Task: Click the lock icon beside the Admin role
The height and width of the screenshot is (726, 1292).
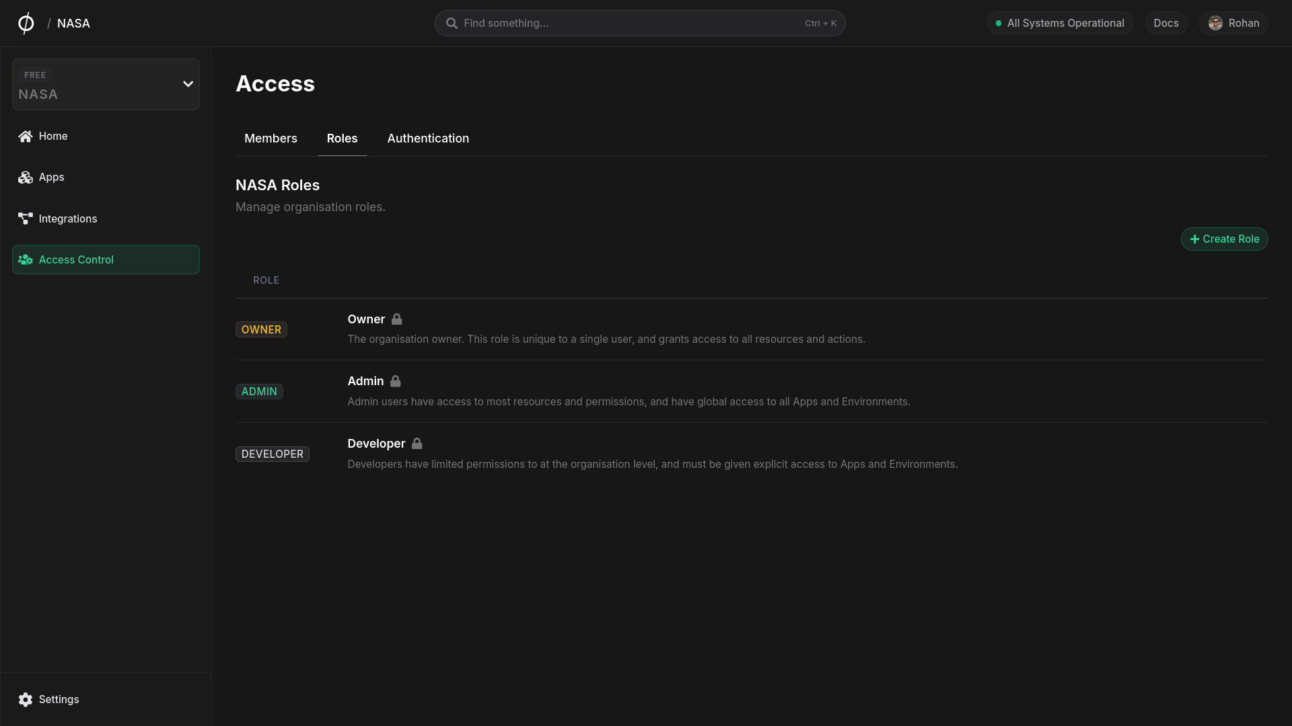Action: 396,381
